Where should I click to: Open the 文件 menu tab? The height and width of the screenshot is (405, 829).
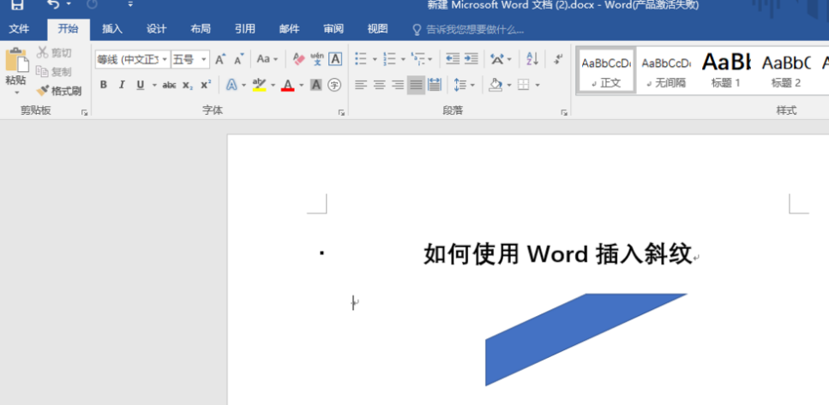click(19, 29)
